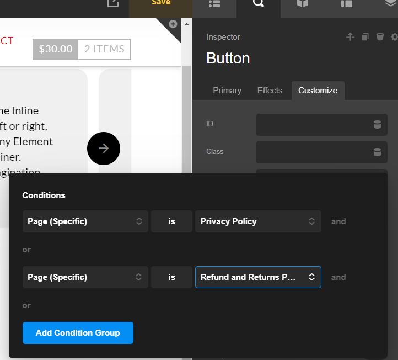Open the outline list icon in top bar
Viewport: 398px width, 360px height.
pos(215,4)
